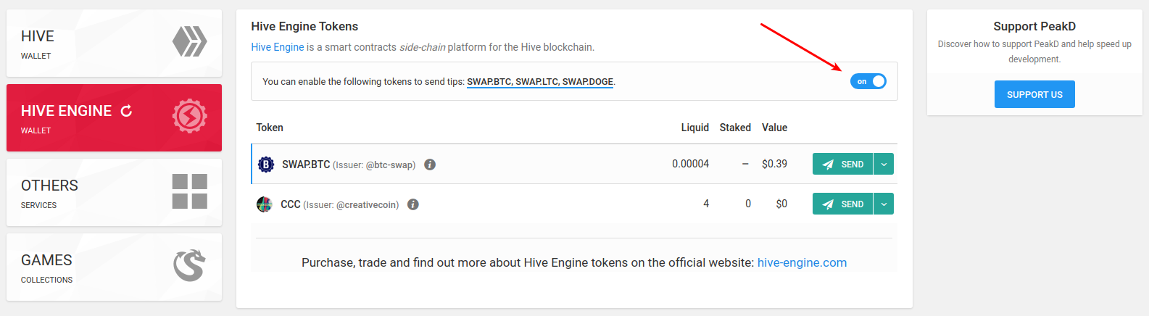
Task: Expand SWAP.BTC send options dropdown
Action: point(884,165)
